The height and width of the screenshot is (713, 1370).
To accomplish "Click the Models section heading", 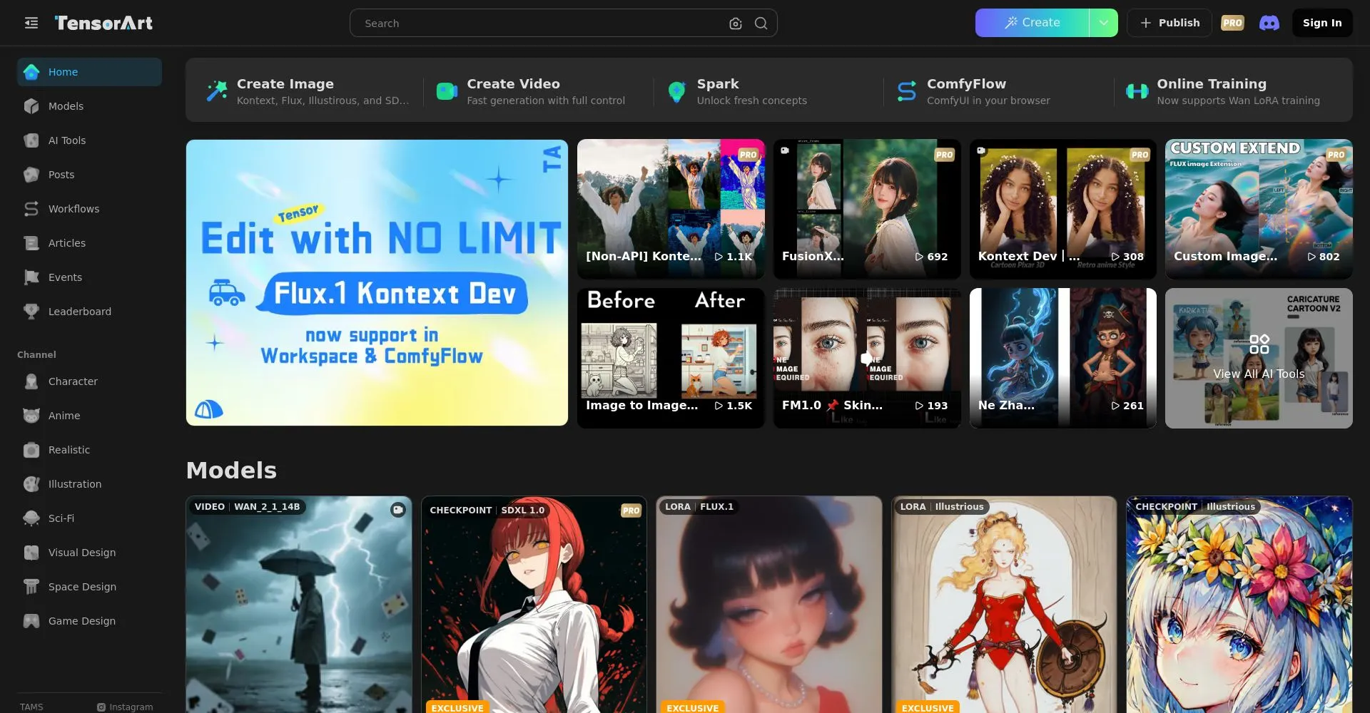I will click(x=231, y=471).
